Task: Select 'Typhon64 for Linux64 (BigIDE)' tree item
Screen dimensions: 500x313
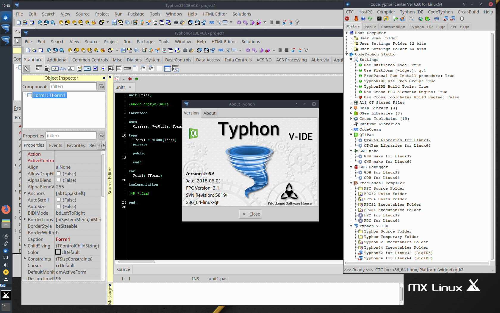Action: tap(398, 258)
